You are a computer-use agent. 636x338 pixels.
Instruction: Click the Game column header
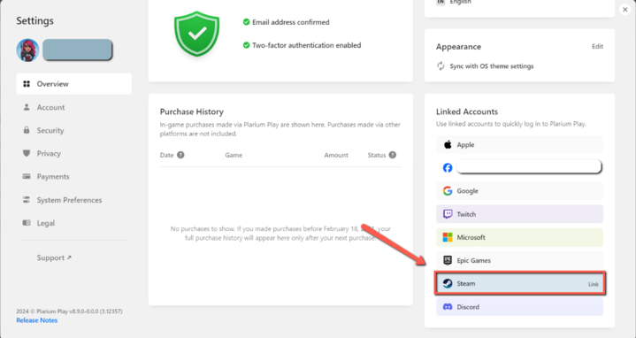pos(234,155)
